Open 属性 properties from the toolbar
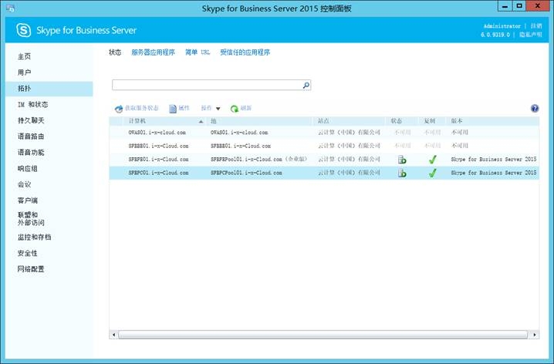The width and height of the screenshot is (554, 364). coord(179,109)
